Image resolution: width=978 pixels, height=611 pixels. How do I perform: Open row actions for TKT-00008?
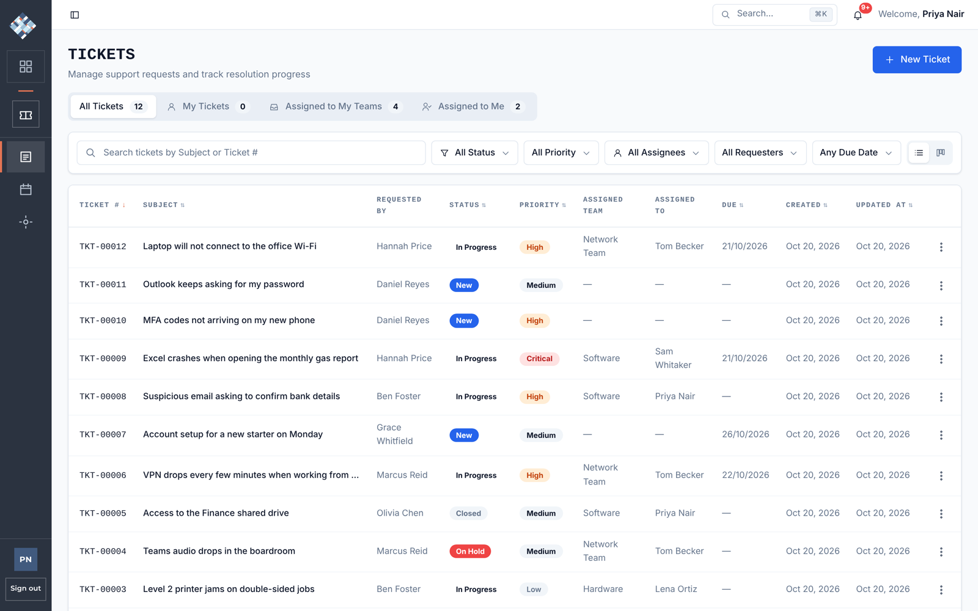pyautogui.click(x=941, y=397)
